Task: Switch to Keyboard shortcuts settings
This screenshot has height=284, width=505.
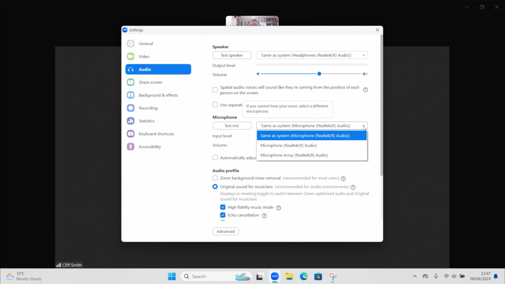Action: point(156,134)
